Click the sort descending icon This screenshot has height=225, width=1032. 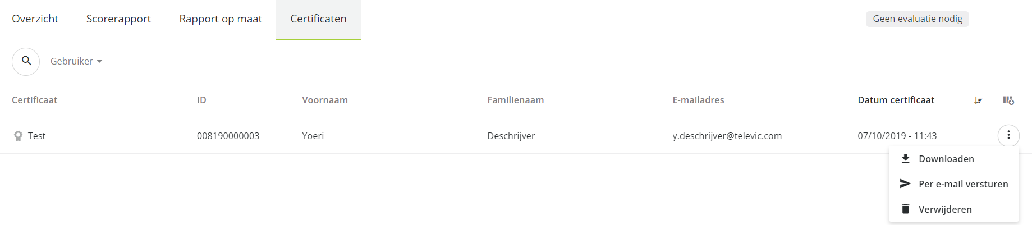pyautogui.click(x=978, y=100)
